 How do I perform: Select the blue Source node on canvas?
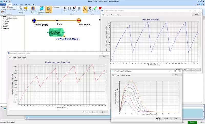tap(34, 21)
